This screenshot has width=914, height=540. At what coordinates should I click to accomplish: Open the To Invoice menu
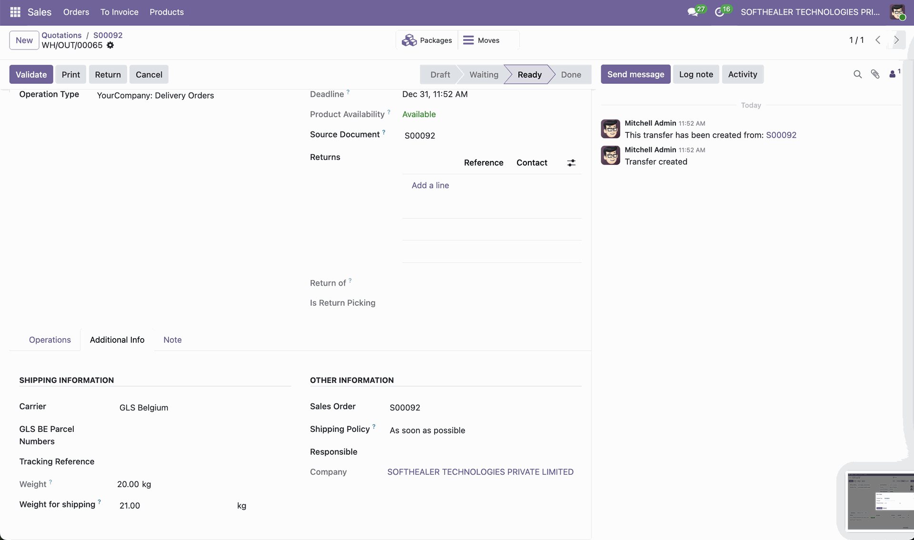tap(119, 12)
